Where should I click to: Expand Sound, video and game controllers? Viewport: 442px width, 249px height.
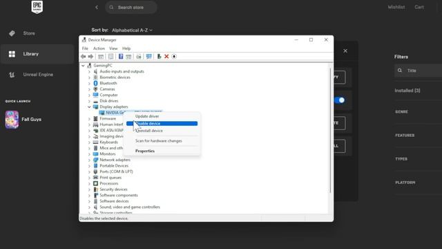(x=89, y=207)
